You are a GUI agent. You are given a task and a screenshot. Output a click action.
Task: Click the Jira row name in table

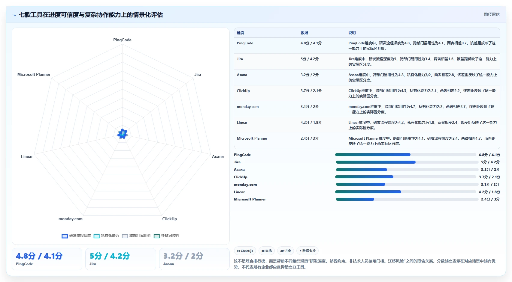240,59
